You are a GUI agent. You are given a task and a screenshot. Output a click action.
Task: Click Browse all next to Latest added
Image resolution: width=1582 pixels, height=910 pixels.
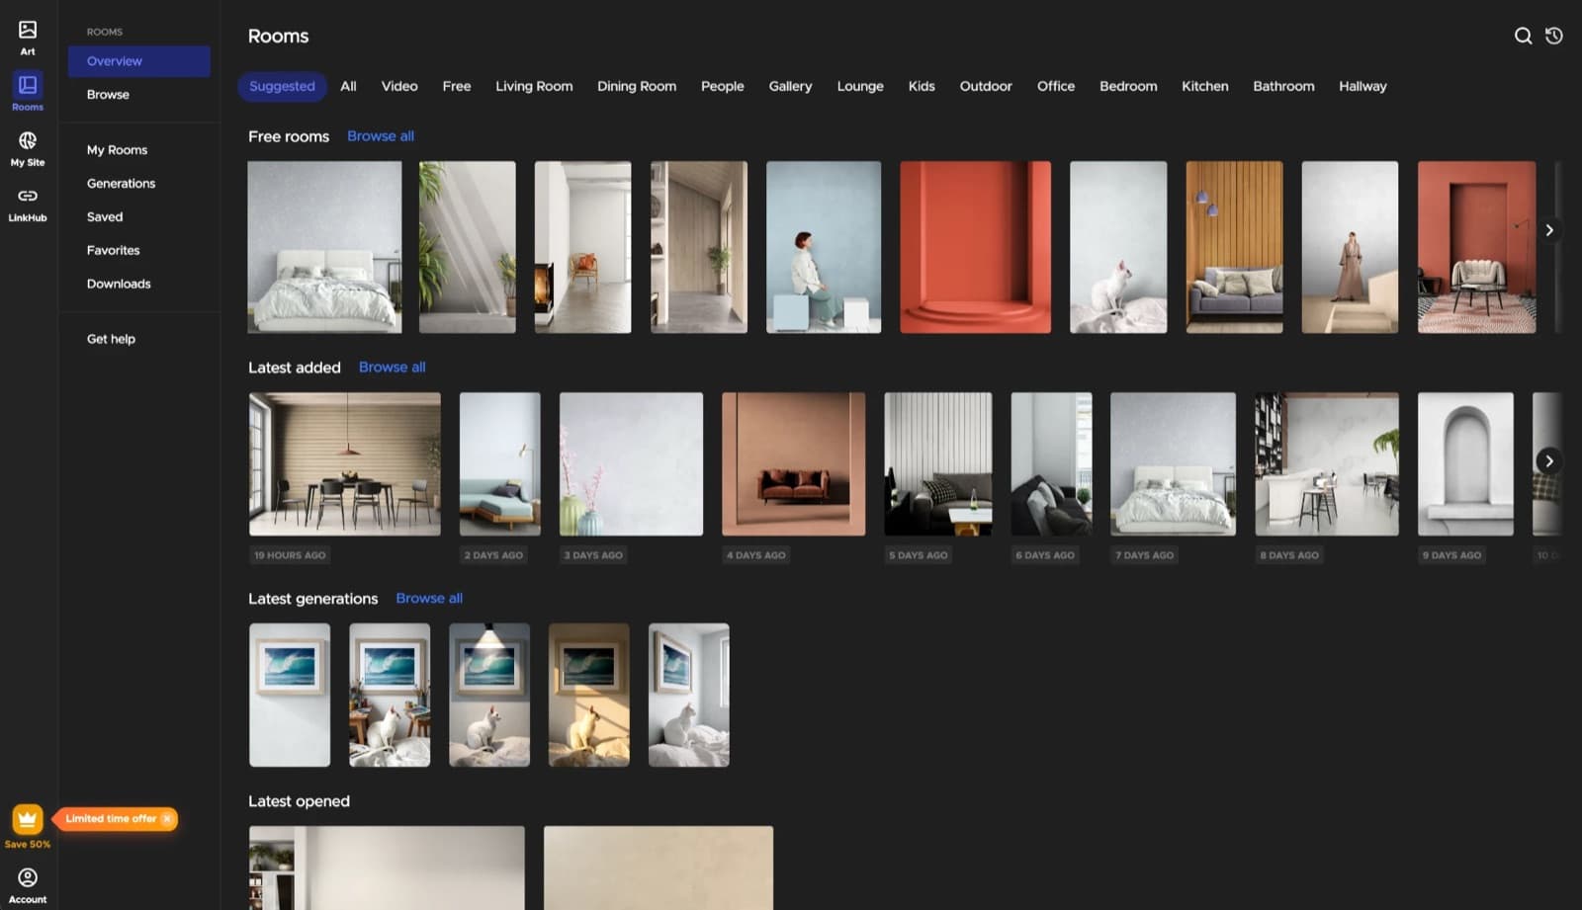pyautogui.click(x=393, y=367)
